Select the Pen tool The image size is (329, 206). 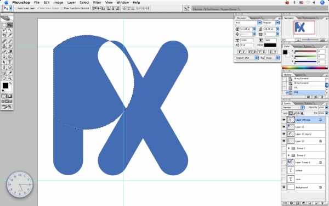4,67
